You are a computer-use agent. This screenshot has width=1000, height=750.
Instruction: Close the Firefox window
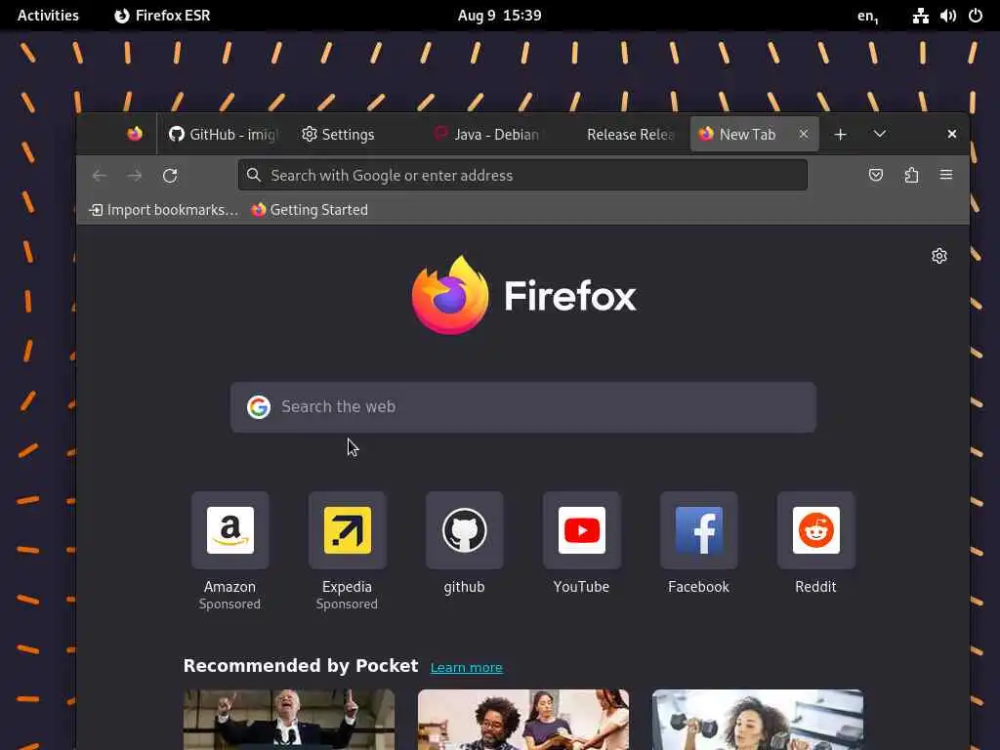coord(951,134)
